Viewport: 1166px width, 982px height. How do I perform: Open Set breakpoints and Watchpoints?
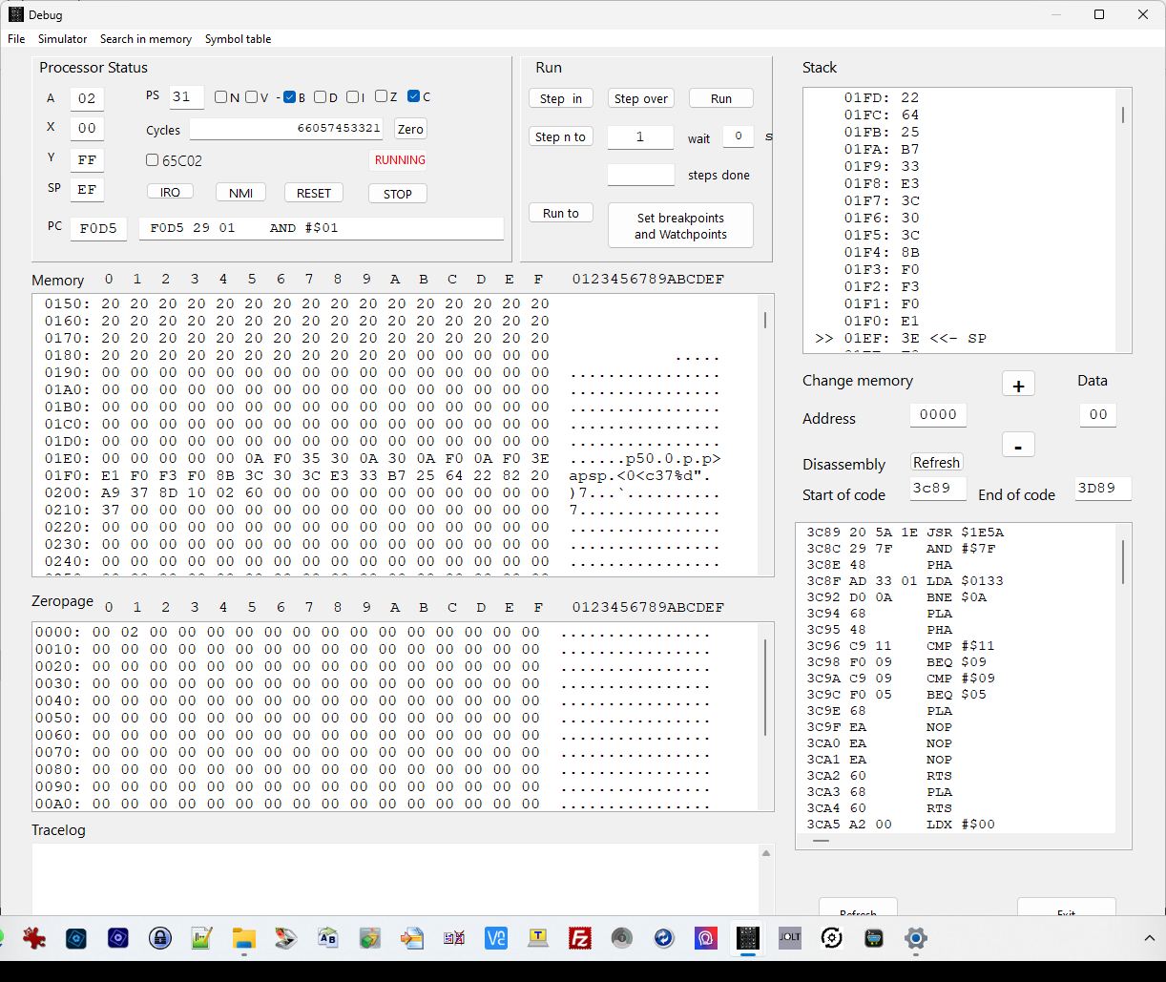pos(680,225)
